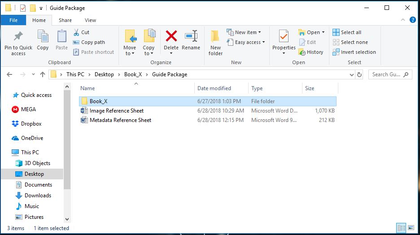The height and width of the screenshot is (235, 420).
Task: Click Guide Package in the address bar
Action: click(170, 74)
